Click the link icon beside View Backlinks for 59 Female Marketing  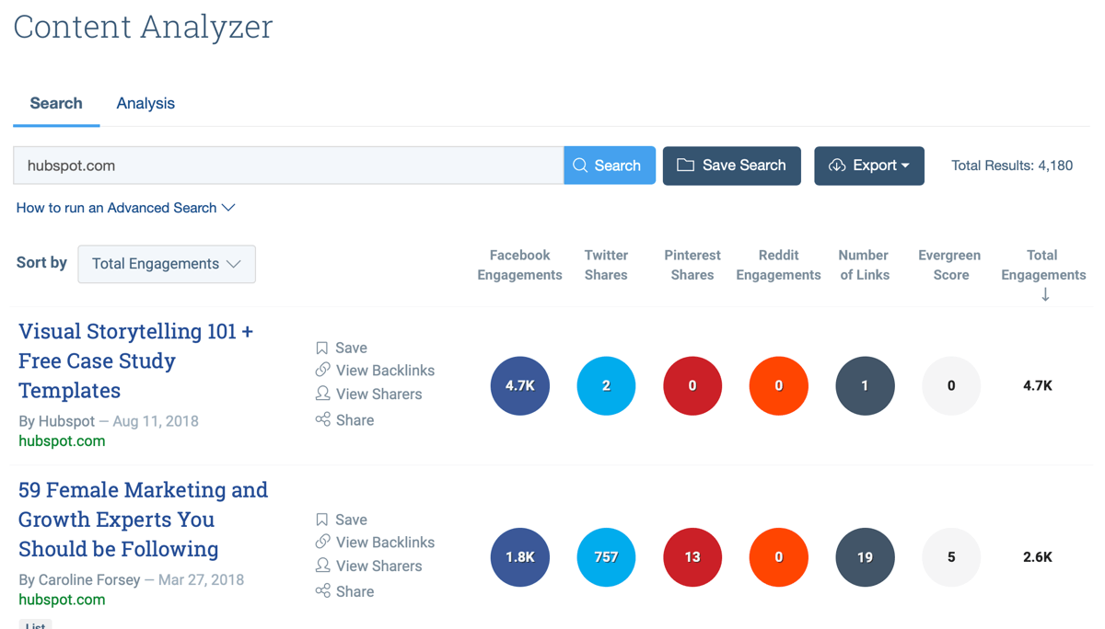(322, 542)
